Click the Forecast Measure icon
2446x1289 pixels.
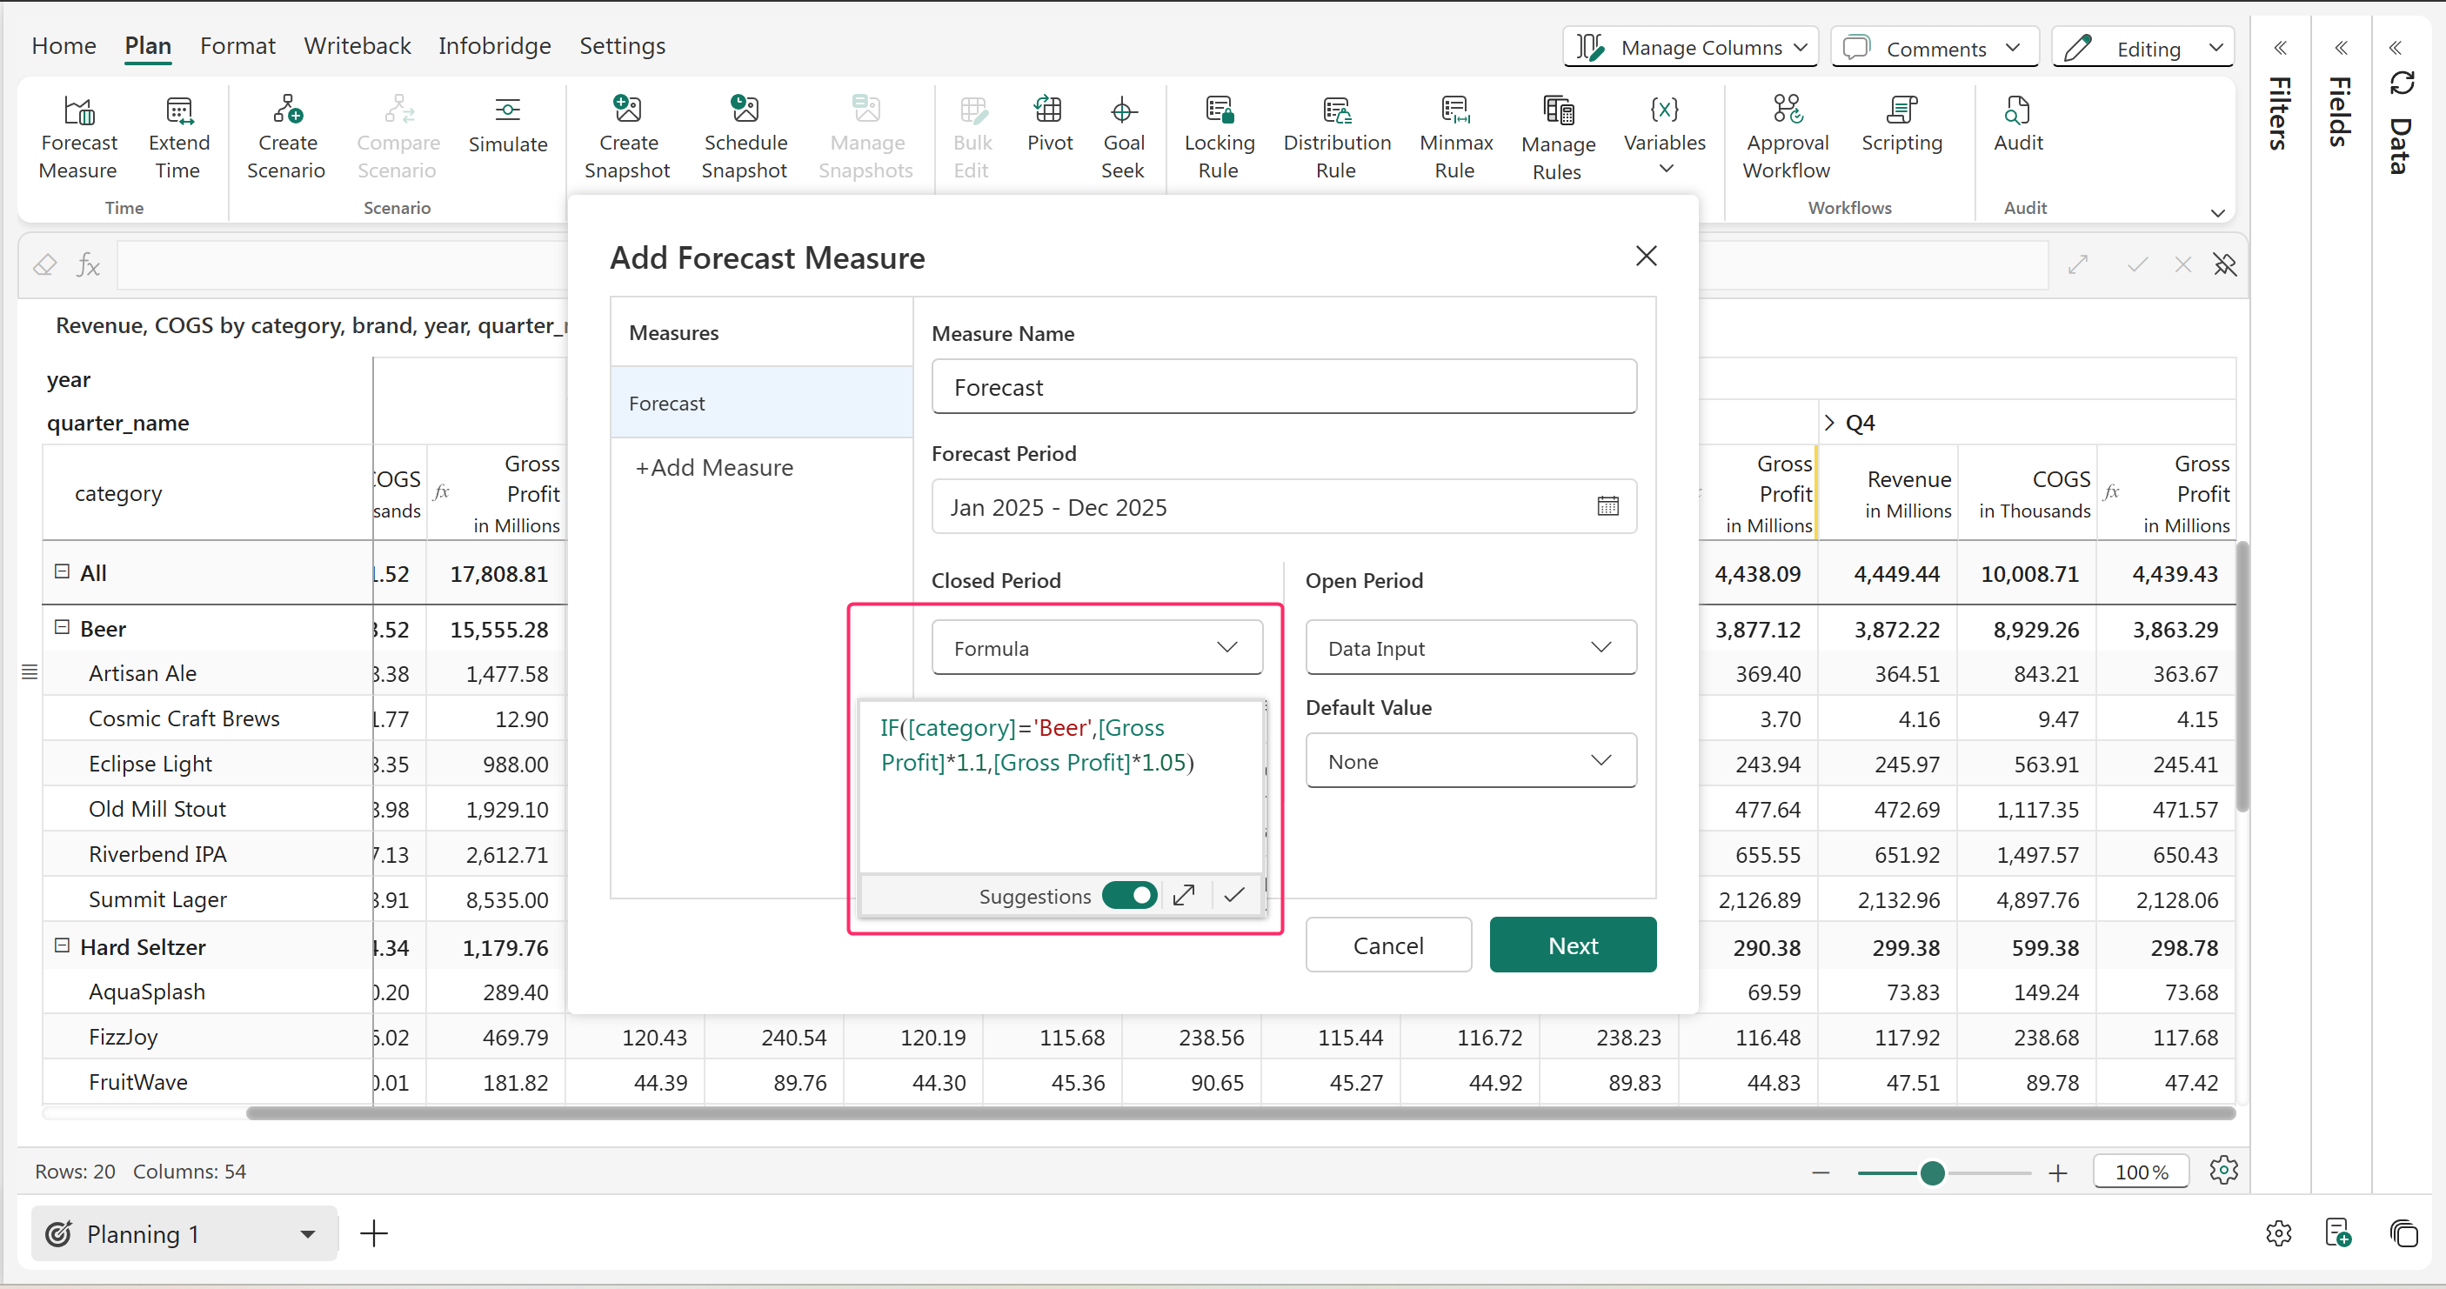click(79, 112)
